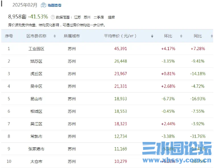Click the -3.35% 环比 value
Screen dimensions: 214x168
168,61
